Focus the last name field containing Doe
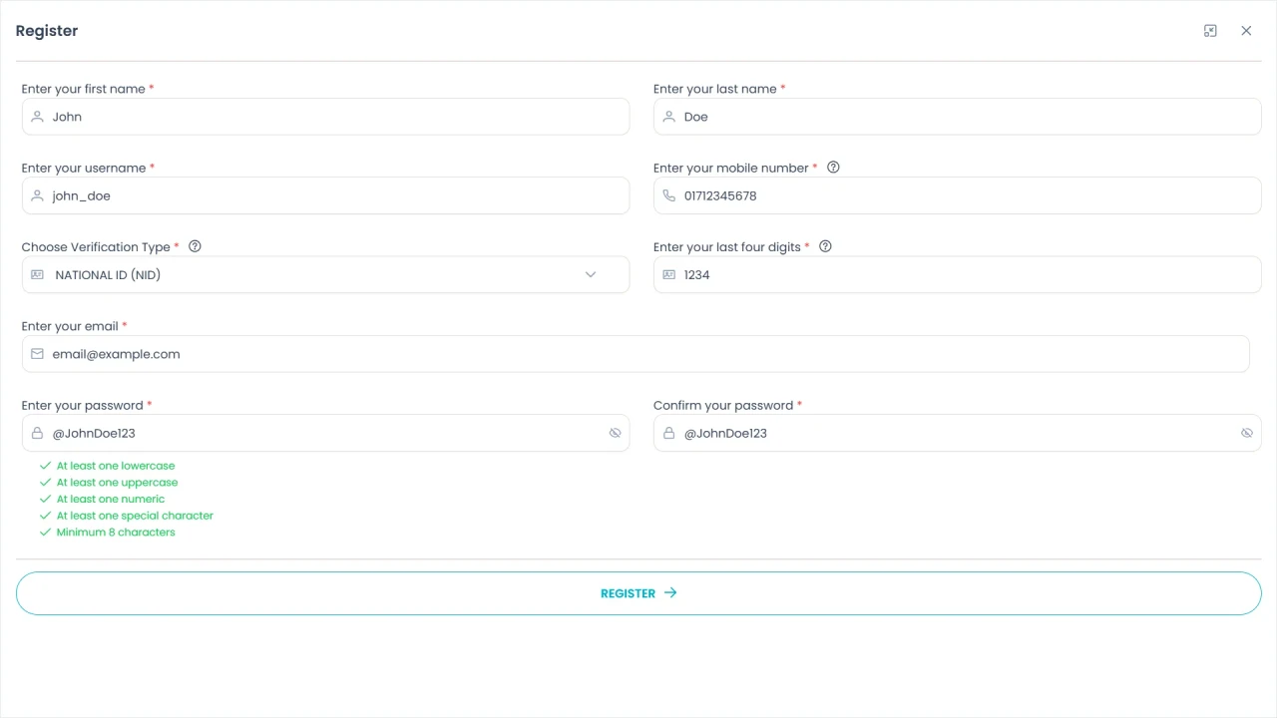The width and height of the screenshot is (1277, 718). coord(958,117)
